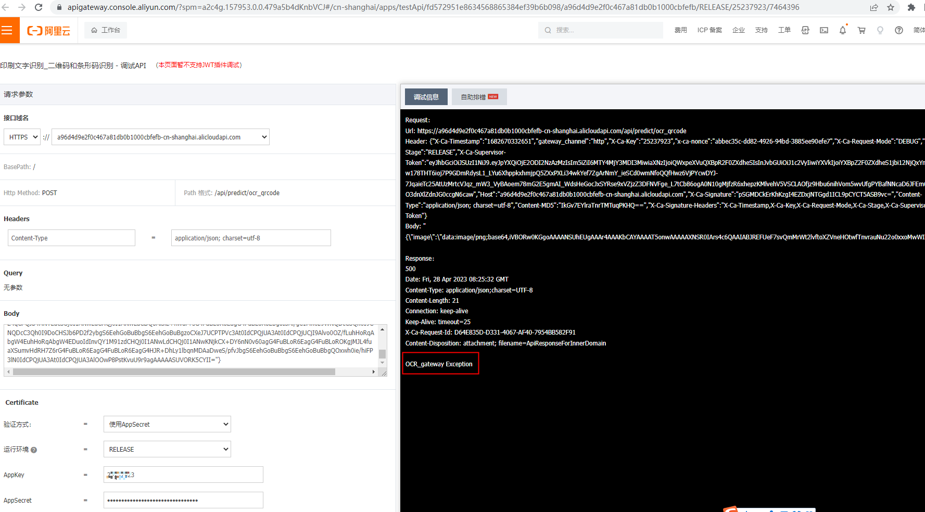The image size is (925, 512).
Task: Open the HTTPS protocol dropdown
Action: pos(22,137)
